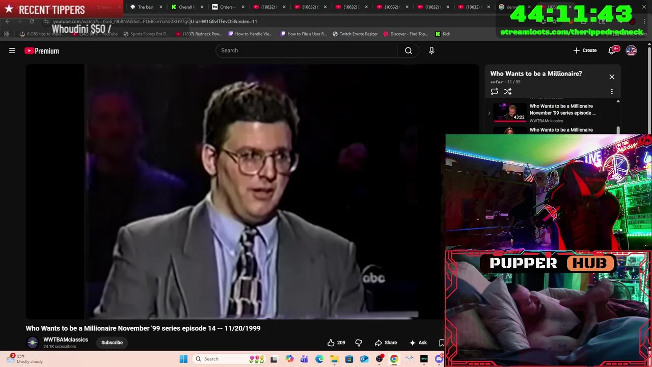The image size is (652, 367).
Task: Click '24.1K subscribers' text
Action: click(60, 347)
